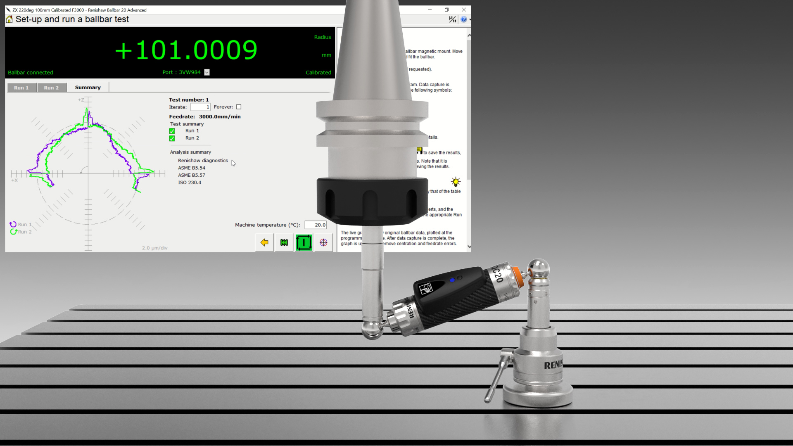Click the green rewind-to-start button
The image size is (793, 446).
284,242
